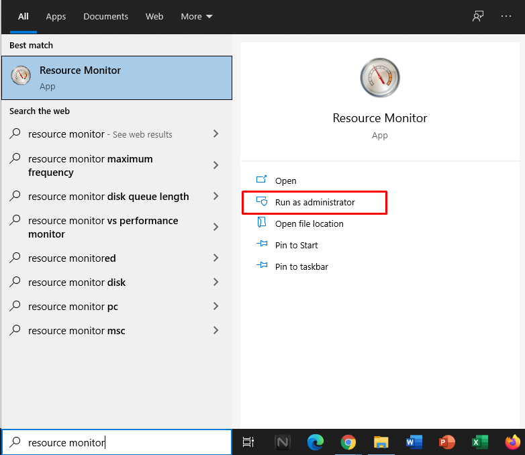Screen dimensions: 525x455
Task: Select 'resource monitor disk queue length' suggestion
Action: click(109, 197)
